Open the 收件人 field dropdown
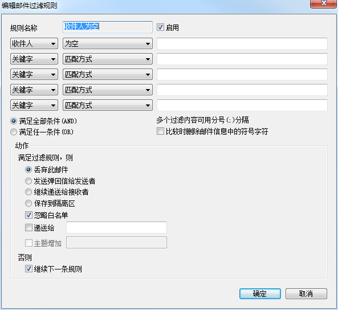 (34, 43)
